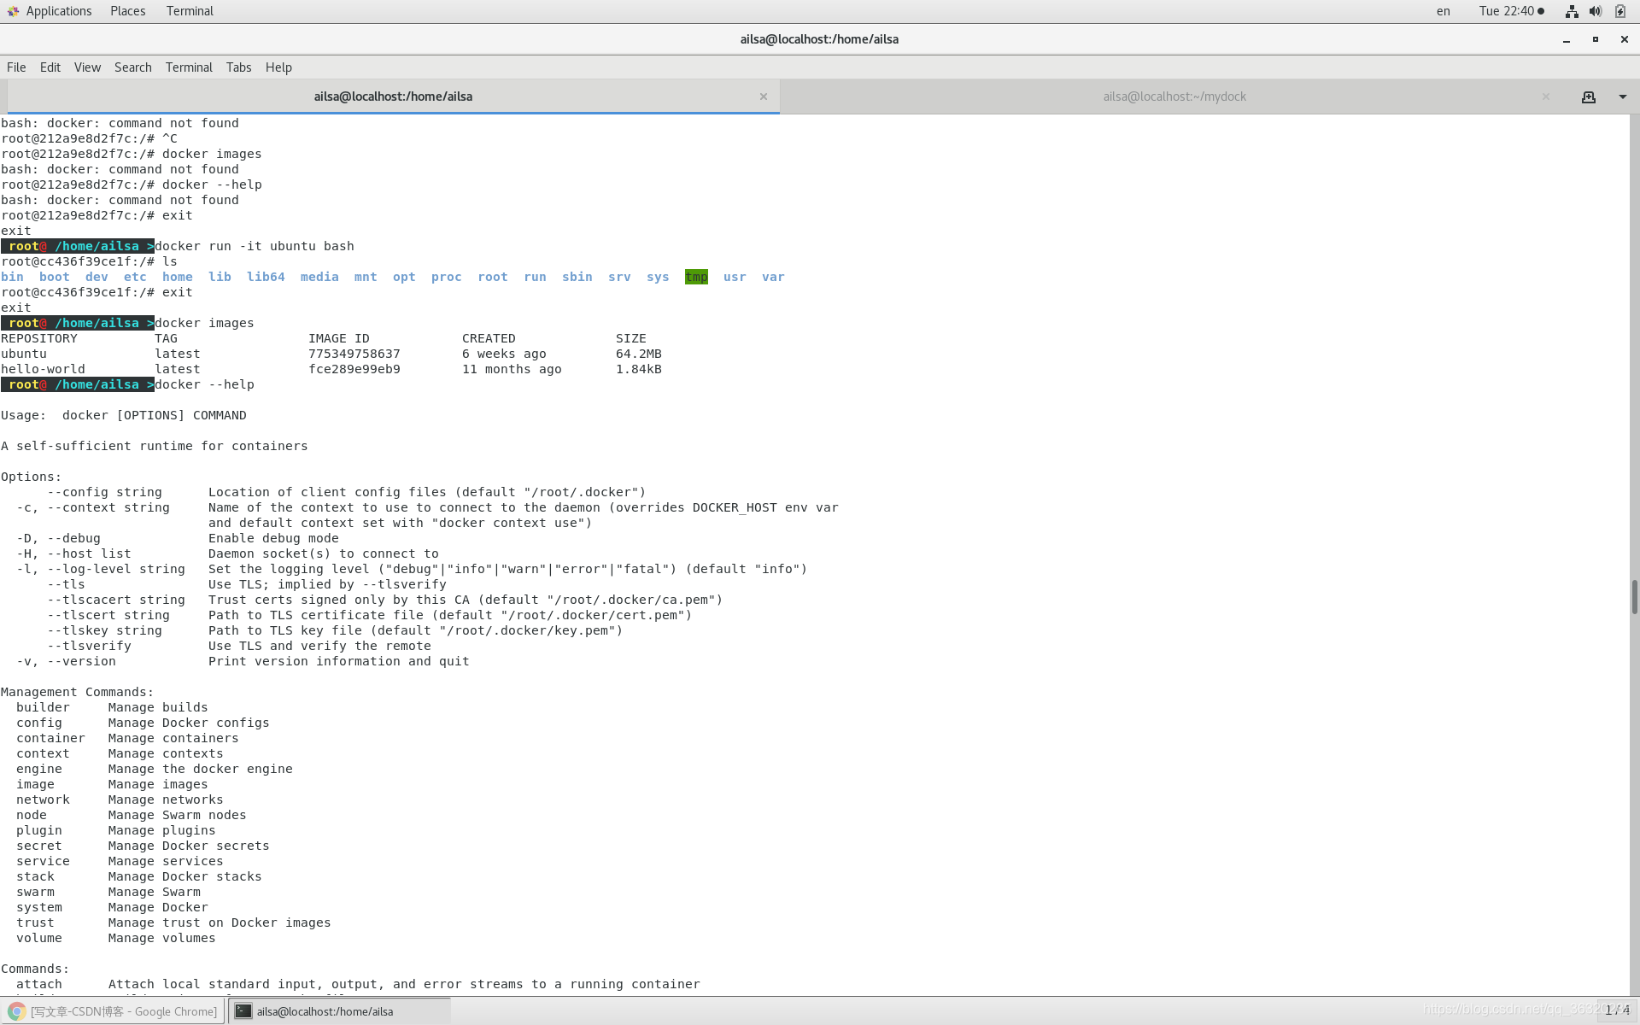Click the terminal icon in the taskbar

(x=244, y=1011)
